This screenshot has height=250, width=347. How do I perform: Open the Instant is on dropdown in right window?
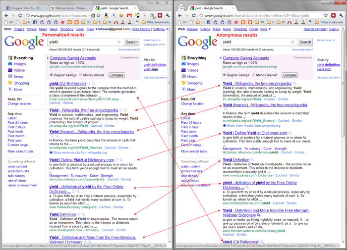click(326, 40)
